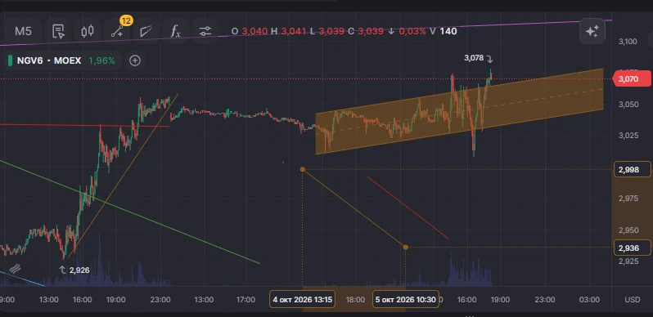This screenshot has height=317, width=653.
Task: Click the volume value 140
Action: (x=448, y=31)
